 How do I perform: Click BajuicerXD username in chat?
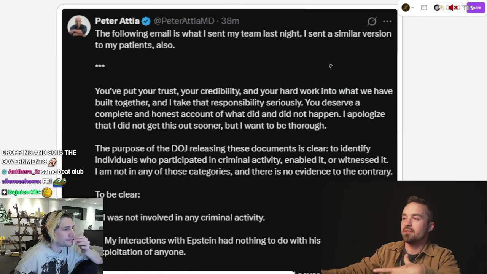coord(24,192)
